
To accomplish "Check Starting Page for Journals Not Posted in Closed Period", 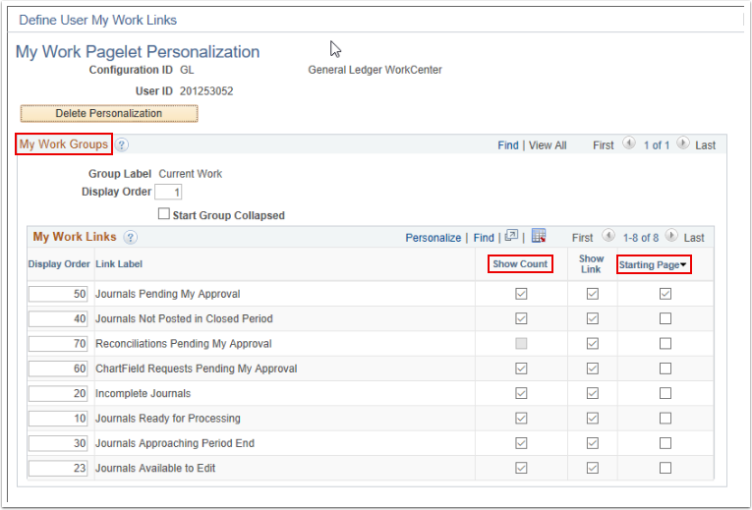I will point(665,318).
